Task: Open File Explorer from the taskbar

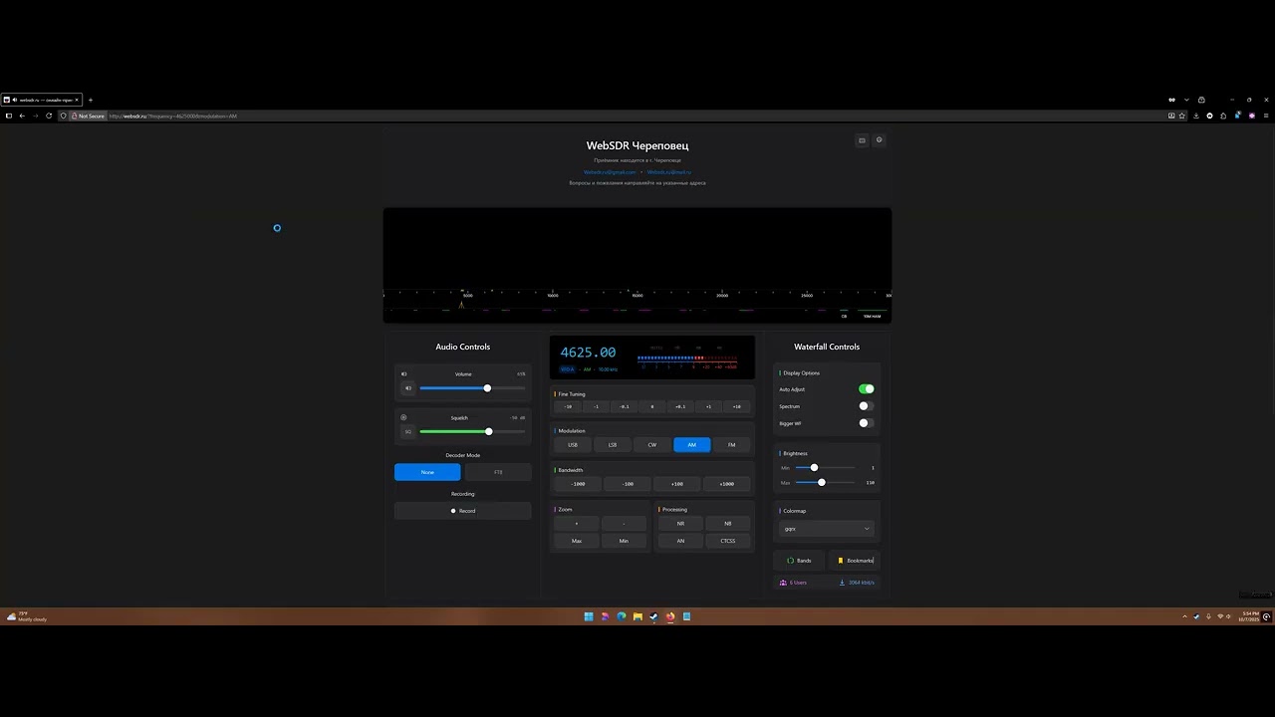Action: tap(637, 616)
